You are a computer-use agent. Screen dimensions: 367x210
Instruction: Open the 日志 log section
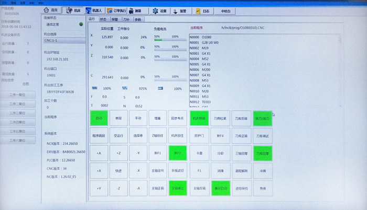click(x=207, y=10)
